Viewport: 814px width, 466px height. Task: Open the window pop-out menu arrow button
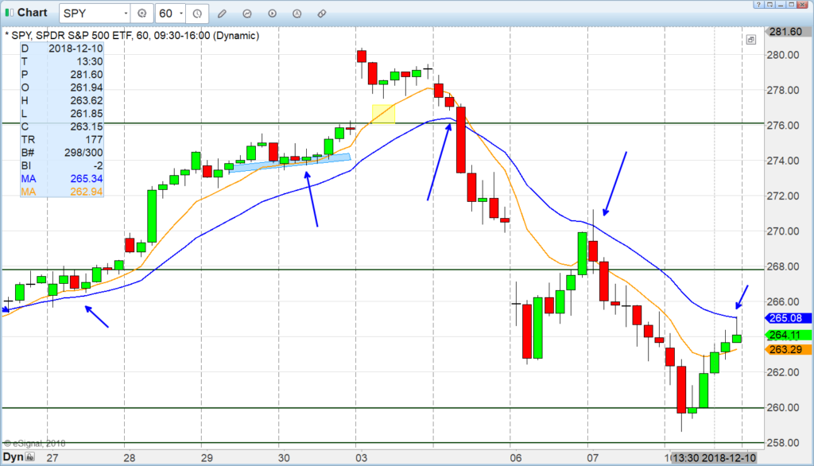point(769,4)
